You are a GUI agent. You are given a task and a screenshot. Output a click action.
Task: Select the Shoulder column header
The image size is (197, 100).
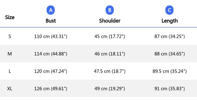coord(110,21)
